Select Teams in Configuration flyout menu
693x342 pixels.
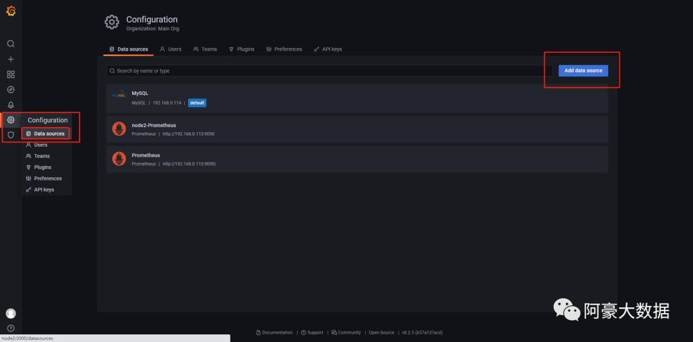38,156
